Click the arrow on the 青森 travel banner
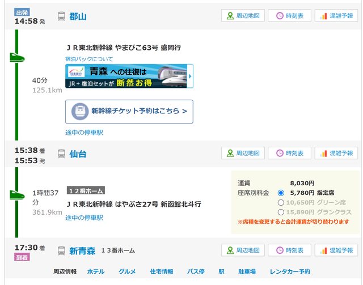The width and height of the screenshot is (363, 285). [x=190, y=76]
